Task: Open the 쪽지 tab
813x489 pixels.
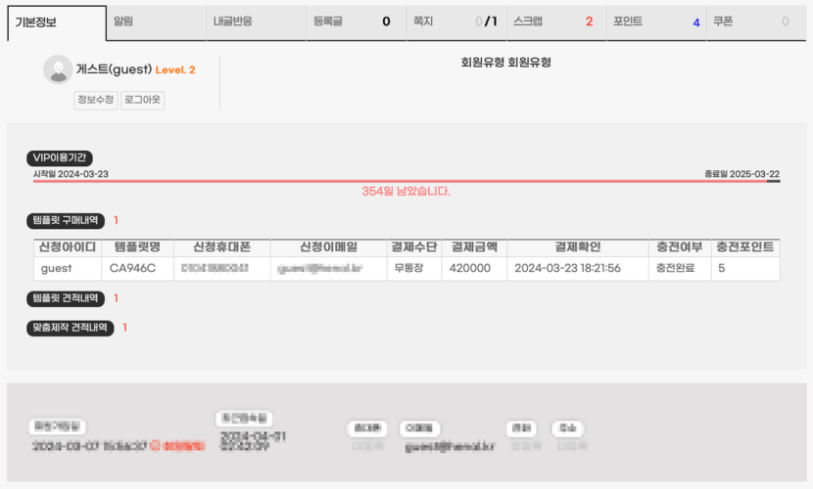Action: [x=456, y=22]
